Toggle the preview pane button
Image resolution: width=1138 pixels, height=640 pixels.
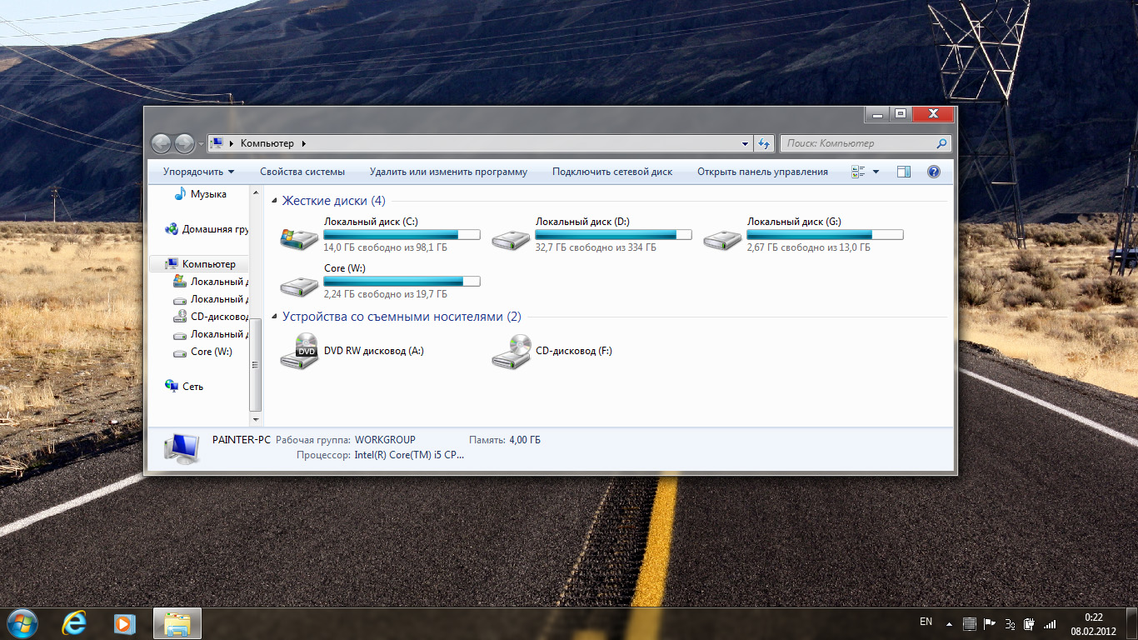tap(904, 172)
